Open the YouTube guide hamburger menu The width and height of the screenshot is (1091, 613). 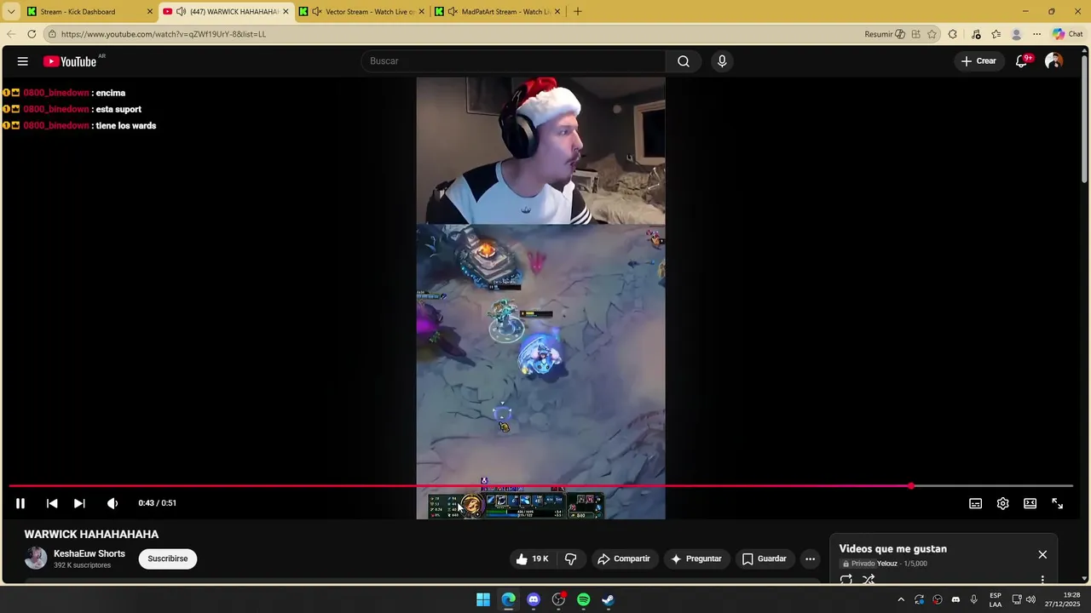23,61
